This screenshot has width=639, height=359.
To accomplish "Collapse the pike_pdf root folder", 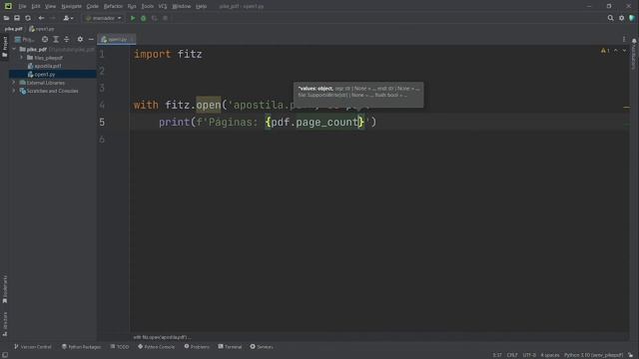I will [14, 49].
